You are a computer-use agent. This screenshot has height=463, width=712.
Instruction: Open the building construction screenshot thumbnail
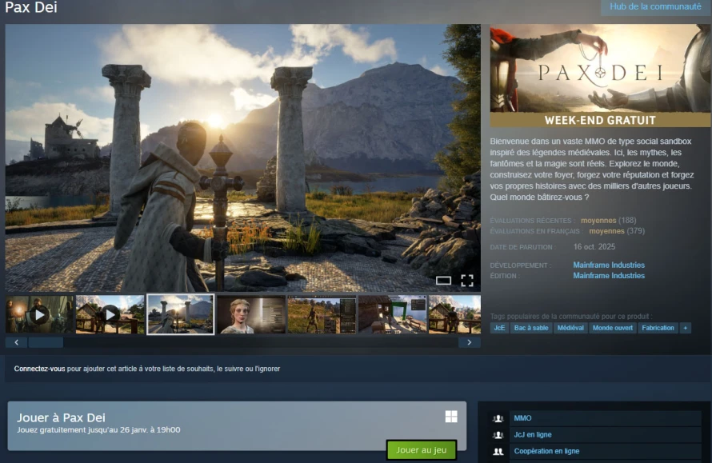(392, 314)
